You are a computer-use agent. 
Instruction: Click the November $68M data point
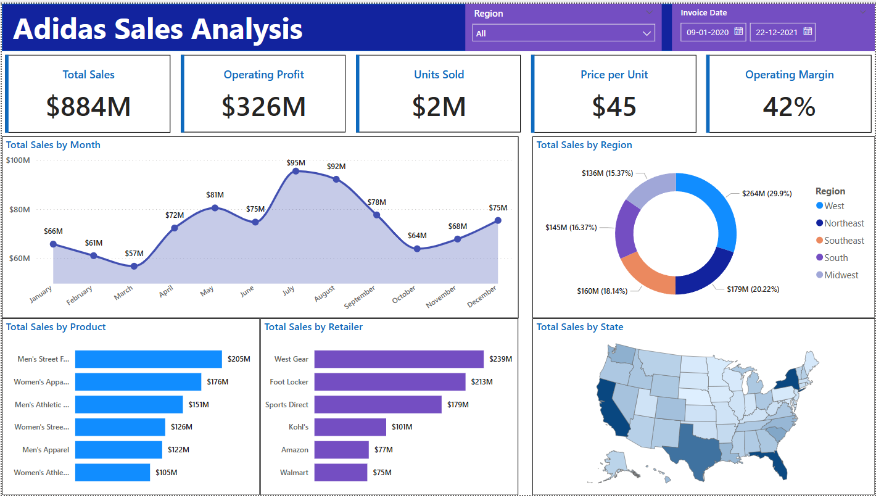457,239
